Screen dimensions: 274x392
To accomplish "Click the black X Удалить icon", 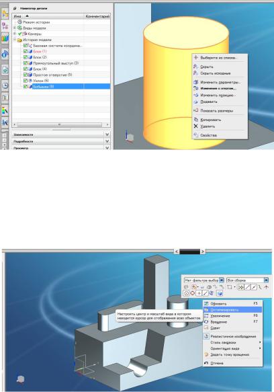I will pos(196,126).
